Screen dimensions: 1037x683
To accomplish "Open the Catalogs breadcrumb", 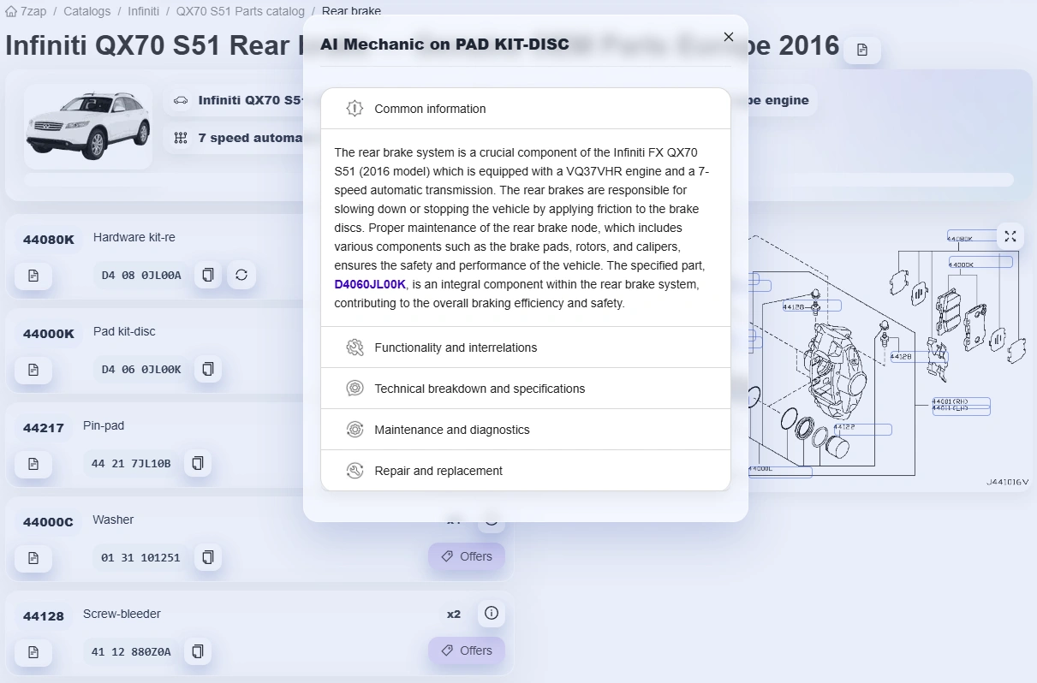I will pyautogui.click(x=86, y=11).
